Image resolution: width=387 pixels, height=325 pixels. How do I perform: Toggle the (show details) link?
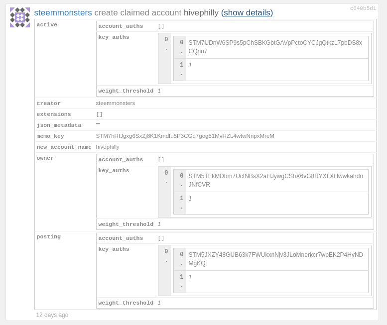[x=247, y=13]
